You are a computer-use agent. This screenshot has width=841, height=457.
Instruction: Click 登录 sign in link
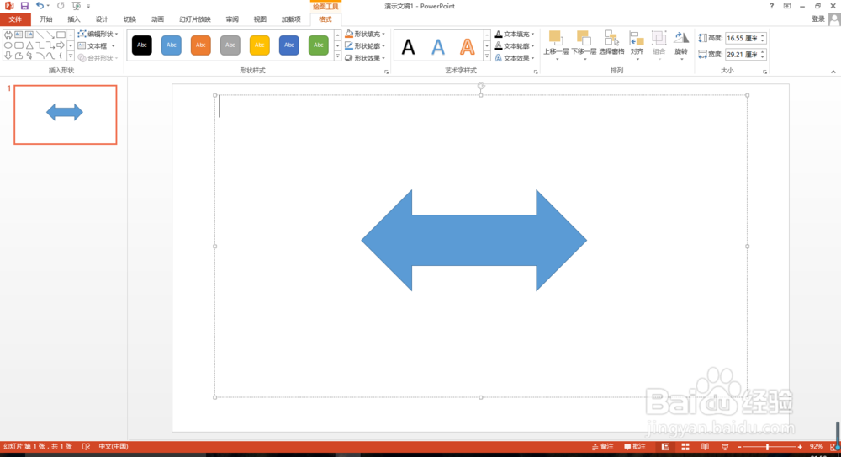click(818, 19)
